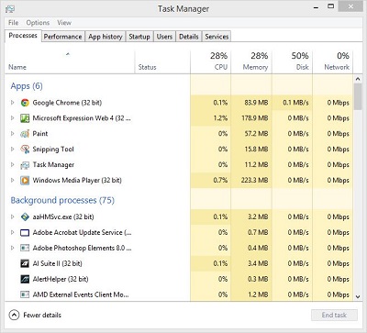367x333 pixels.
Task: Click the Microsoft Expression Web 4 icon
Action: (x=25, y=118)
